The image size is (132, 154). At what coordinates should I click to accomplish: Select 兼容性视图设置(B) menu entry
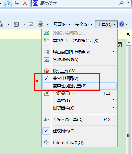coord(79,86)
